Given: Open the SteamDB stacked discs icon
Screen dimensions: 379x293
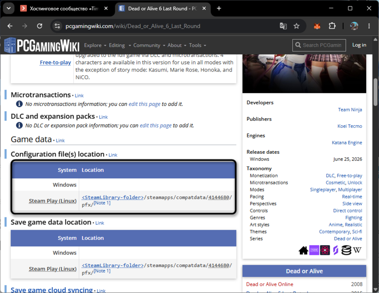Looking at the screenshot, I should pos(346,250).
